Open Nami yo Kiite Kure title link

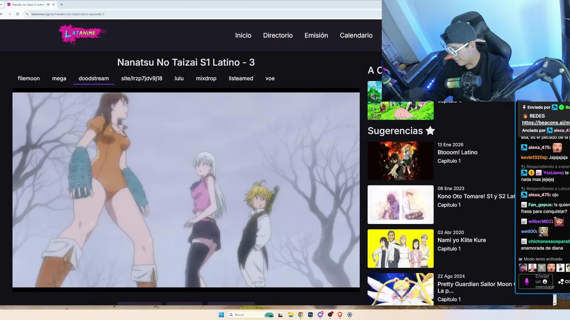[x=462, y=240]
